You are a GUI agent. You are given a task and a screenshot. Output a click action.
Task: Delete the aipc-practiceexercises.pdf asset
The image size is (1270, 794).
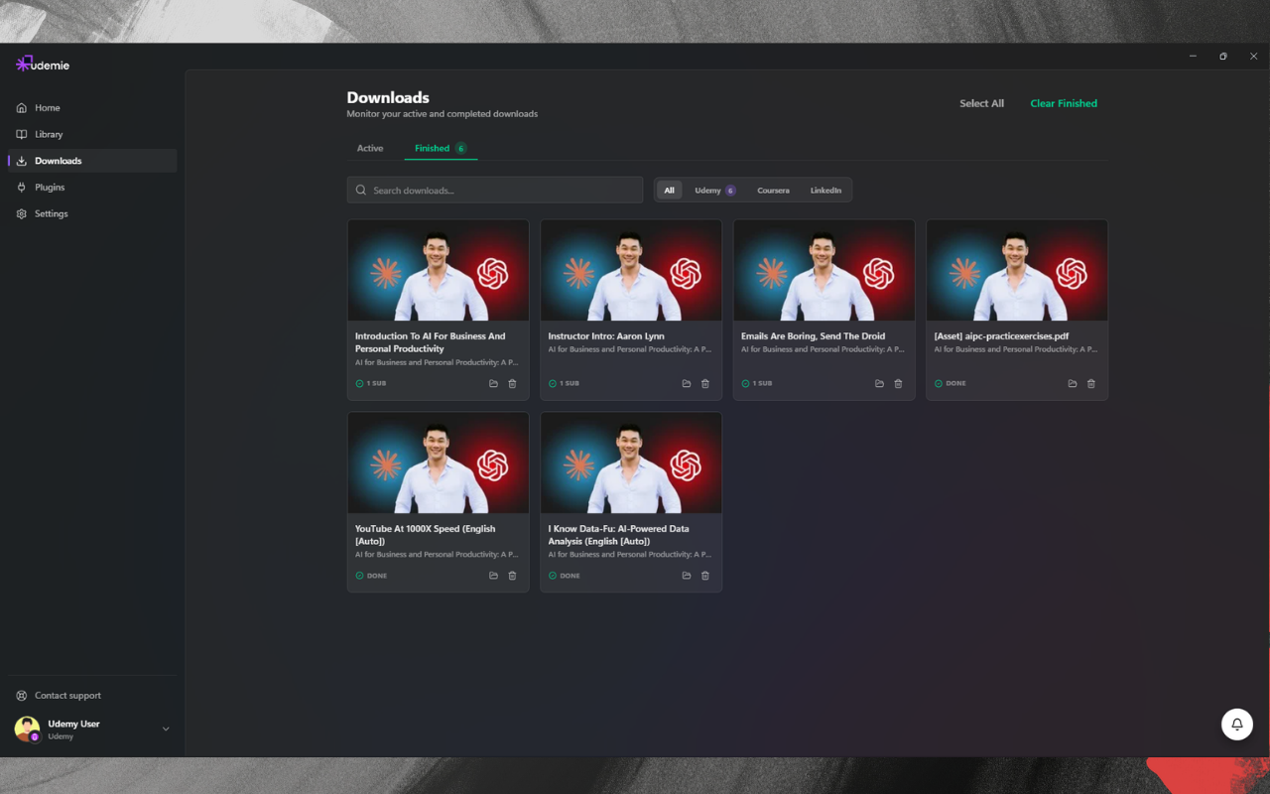[x=1091, y=383]
